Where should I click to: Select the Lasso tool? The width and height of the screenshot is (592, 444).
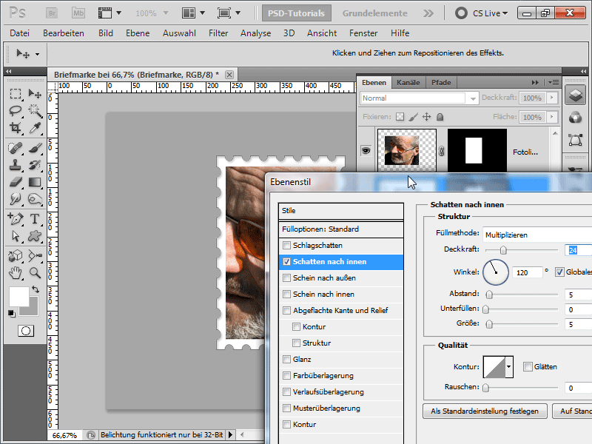point(16,111)
